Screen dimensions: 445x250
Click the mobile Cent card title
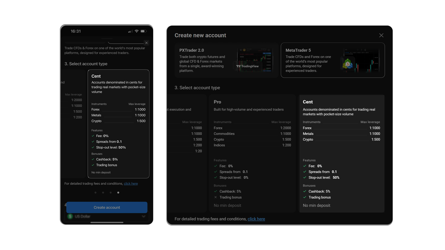point(96,76)
